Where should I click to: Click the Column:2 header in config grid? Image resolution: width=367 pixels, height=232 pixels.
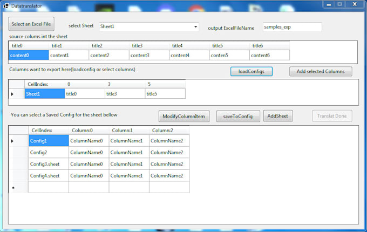(x=169, y=130)
